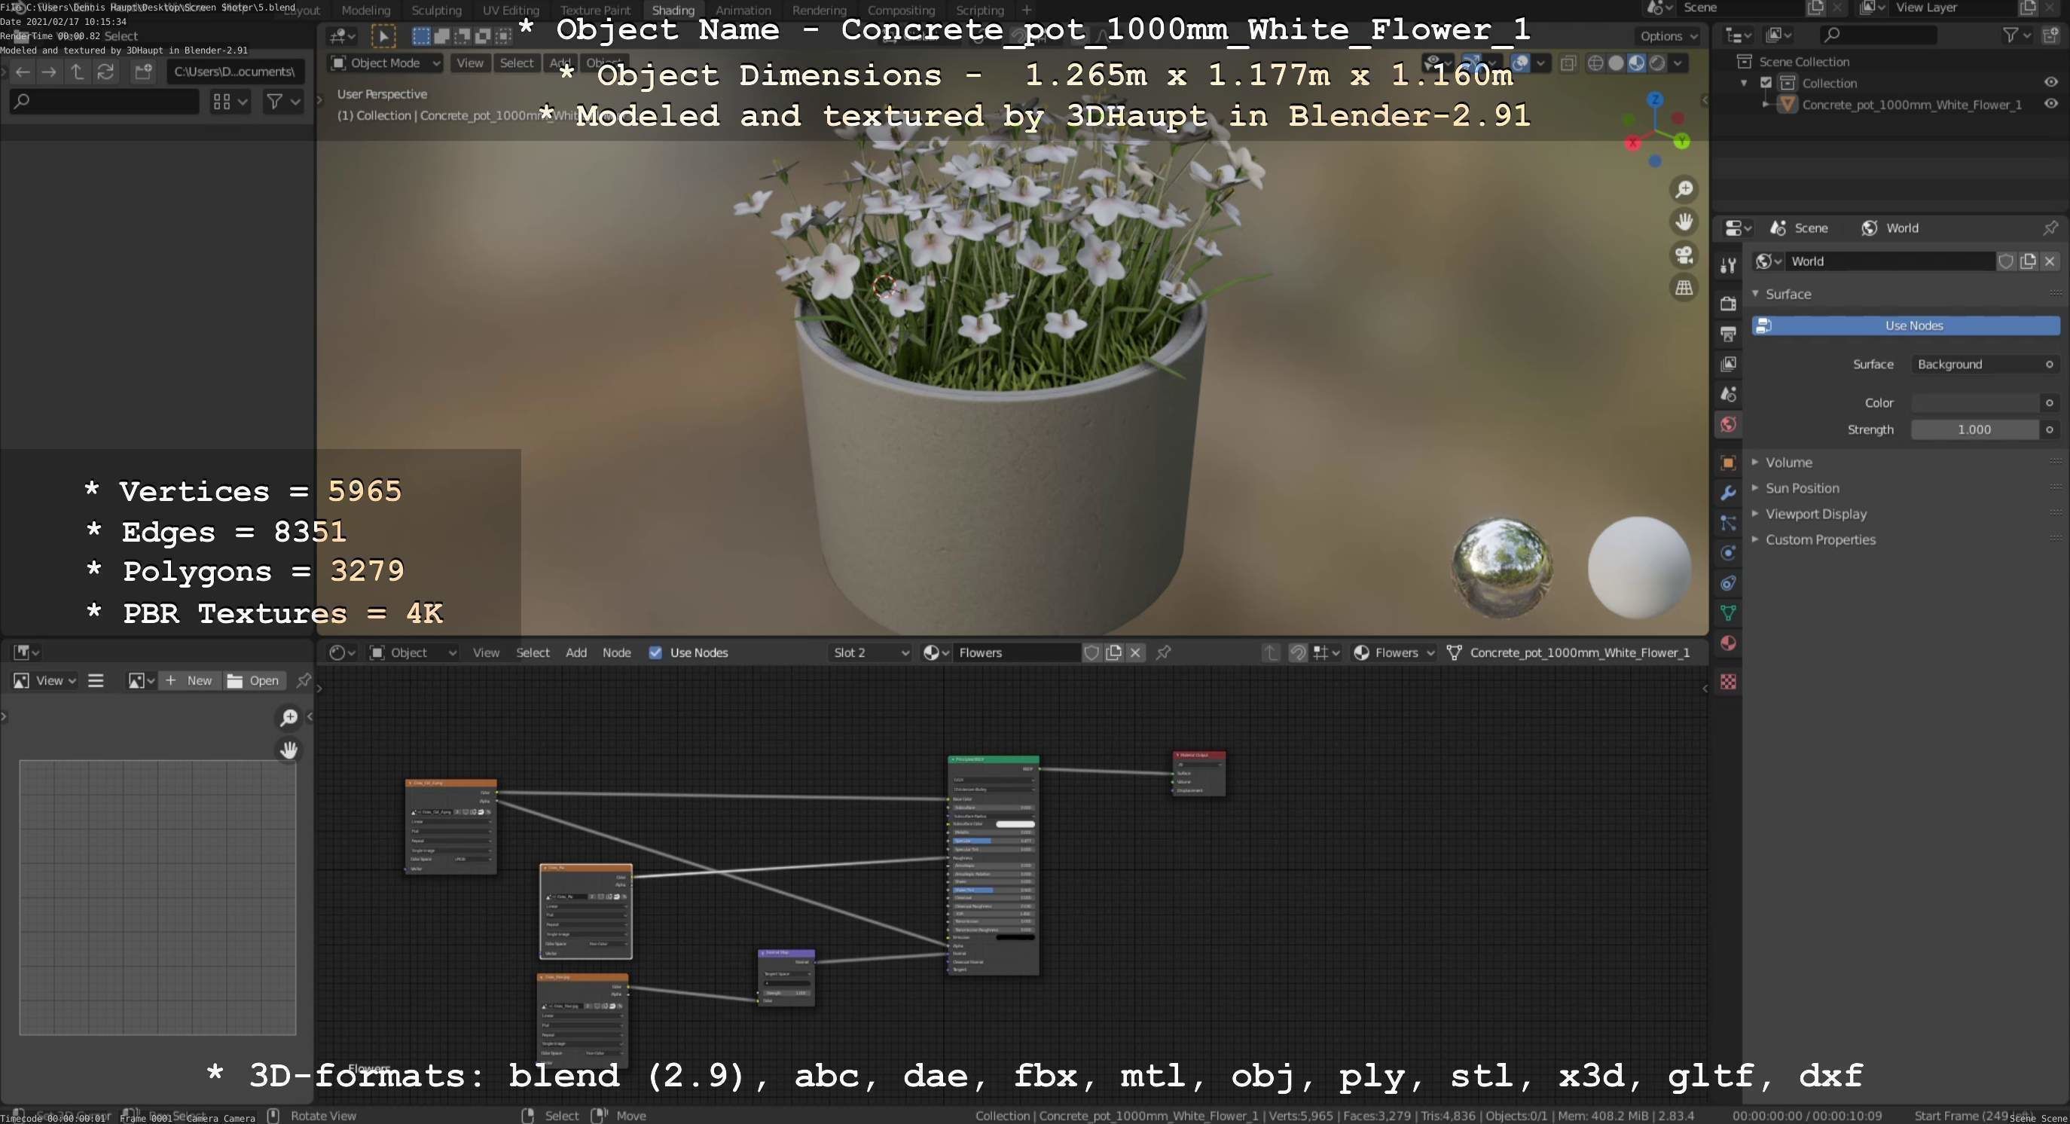Pin the properties editor context

[2050, 228]
